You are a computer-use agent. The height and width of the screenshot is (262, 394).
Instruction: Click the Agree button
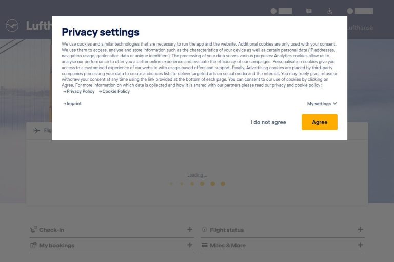pos(320,122)
